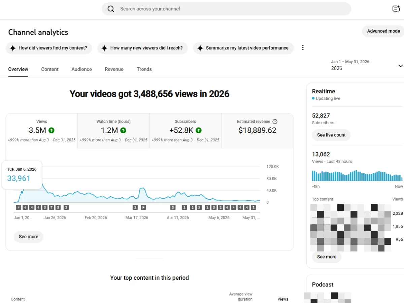404x303 pixels.
Task: Click the Top content label in Realtime
Action: (323, 199)
